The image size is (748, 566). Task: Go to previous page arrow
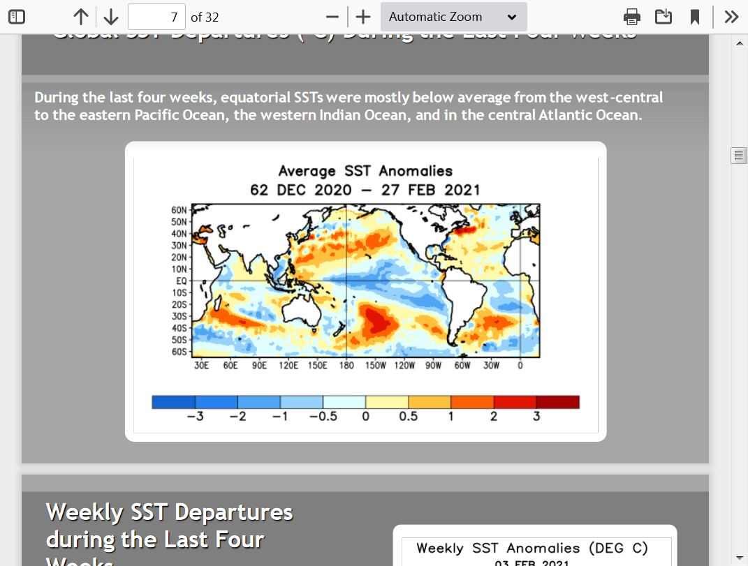tap(80, 17)
